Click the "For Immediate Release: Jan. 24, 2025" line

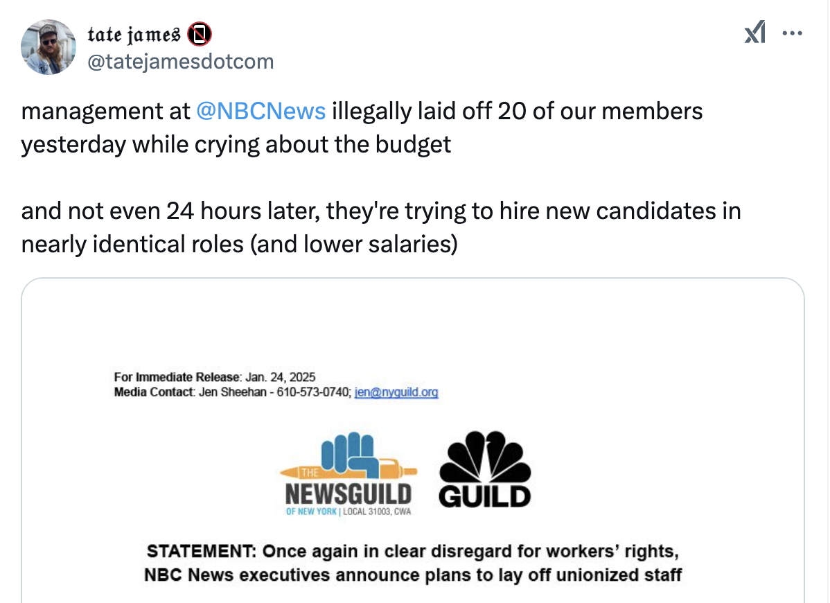tap(215, 378)
